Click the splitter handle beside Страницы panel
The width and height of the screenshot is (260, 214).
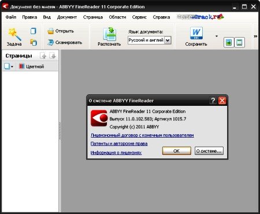[x=60, y=131]
